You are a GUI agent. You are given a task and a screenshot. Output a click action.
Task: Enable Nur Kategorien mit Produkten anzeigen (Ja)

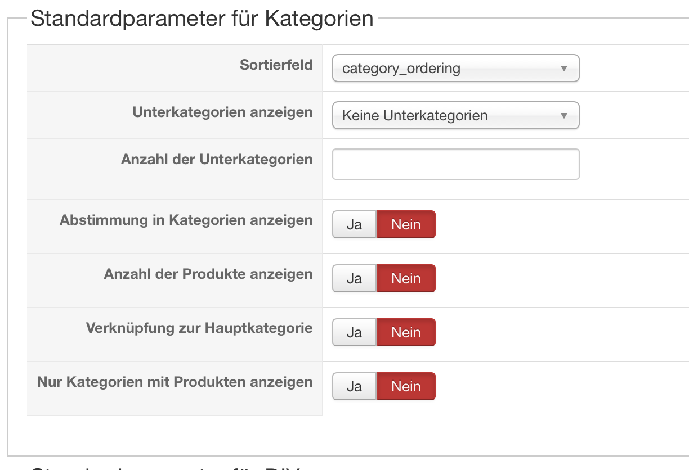pos(354,387)
